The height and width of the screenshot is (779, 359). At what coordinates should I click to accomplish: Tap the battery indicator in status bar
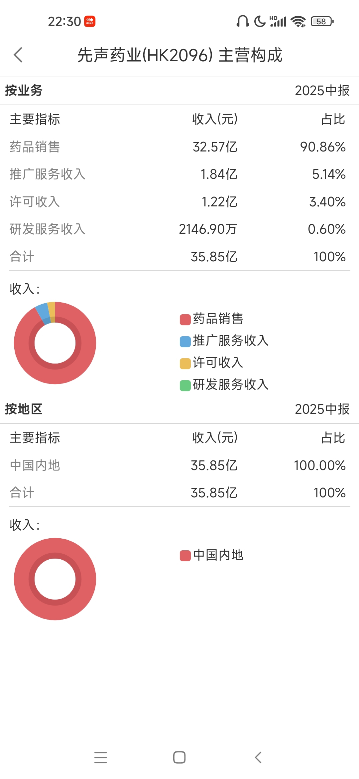point(322,21)
